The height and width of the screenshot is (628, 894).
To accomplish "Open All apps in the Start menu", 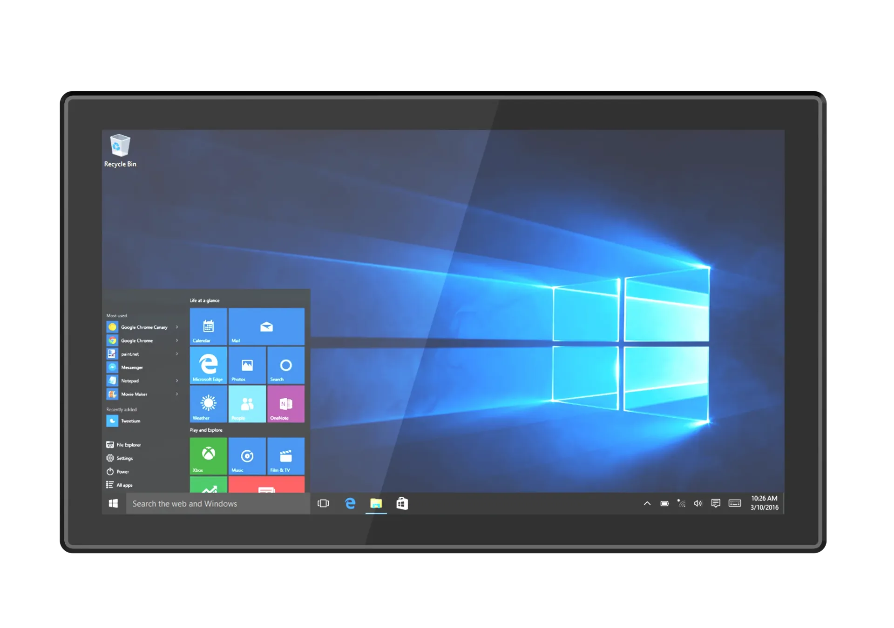I will (x=120, y=485).
